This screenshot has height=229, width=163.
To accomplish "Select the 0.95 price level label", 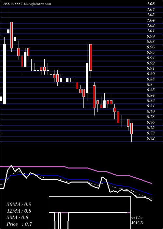I will coord(151,52).
